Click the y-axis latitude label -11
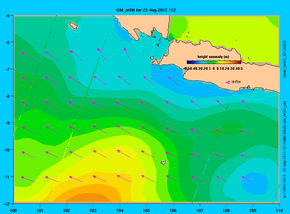This screenshot has width=290, height=214. click(7, 177)
